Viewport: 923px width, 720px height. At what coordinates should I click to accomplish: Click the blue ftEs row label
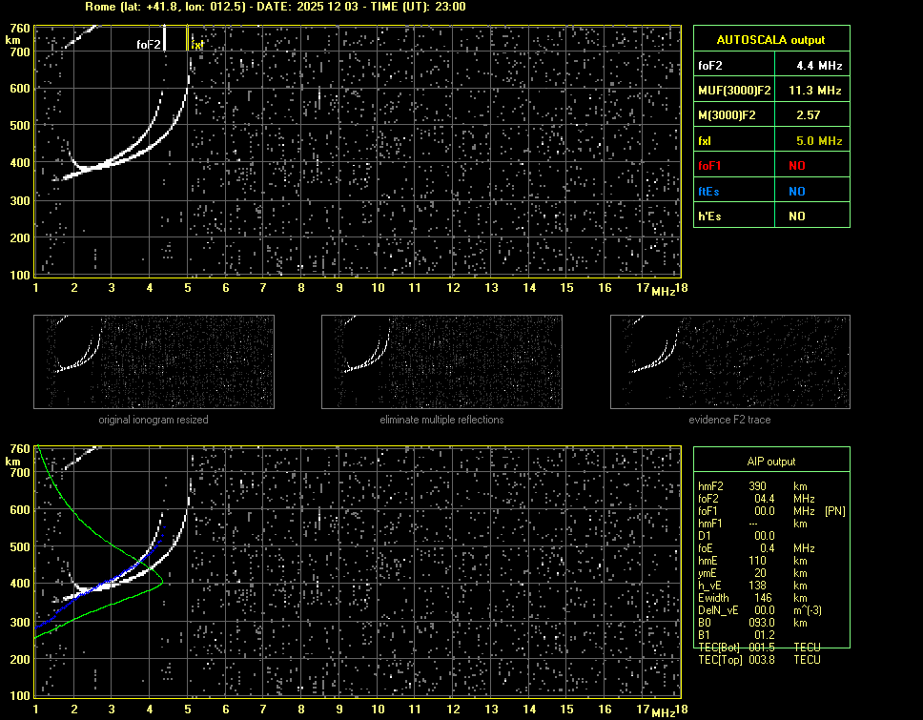tap(710, 191)
